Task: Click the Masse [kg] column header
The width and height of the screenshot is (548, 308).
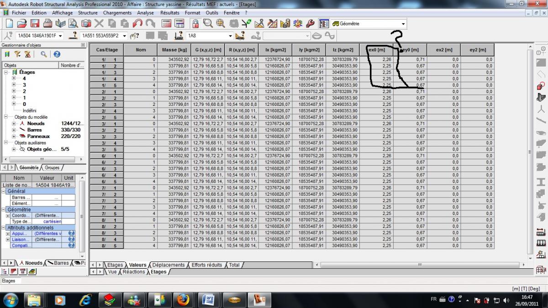Action: [x=174, y=50]
